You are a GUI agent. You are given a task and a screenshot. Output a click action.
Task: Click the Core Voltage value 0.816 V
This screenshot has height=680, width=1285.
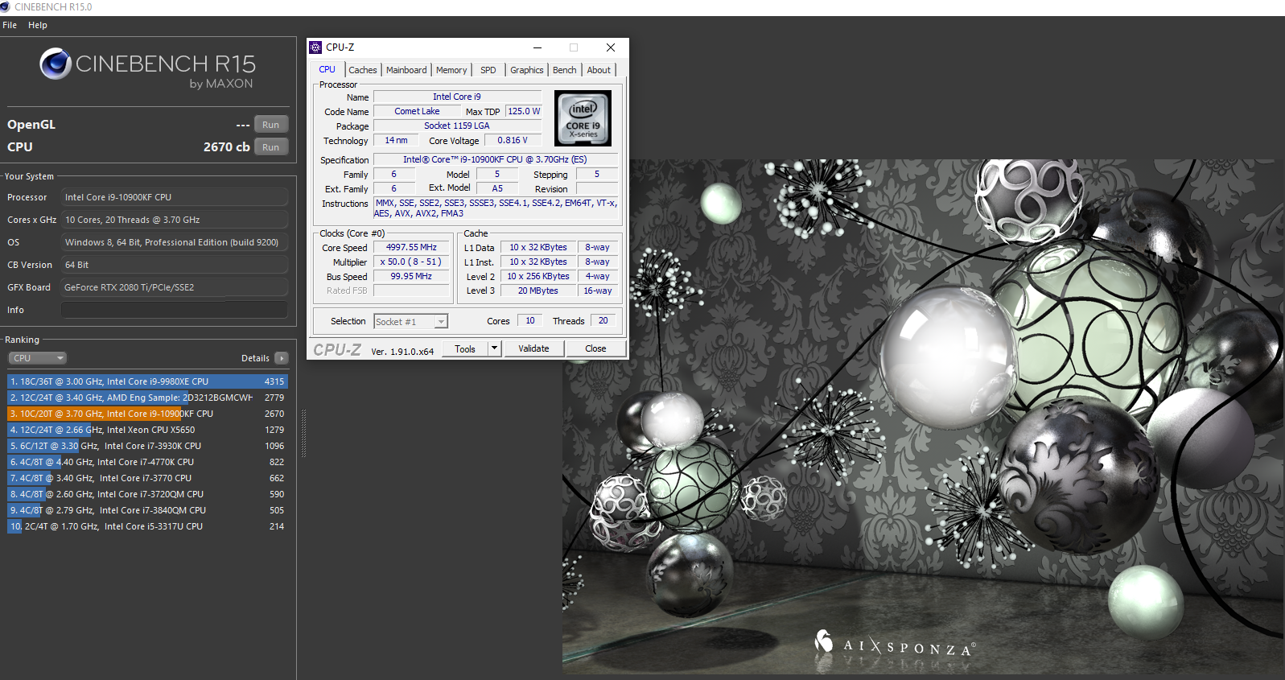513,141
